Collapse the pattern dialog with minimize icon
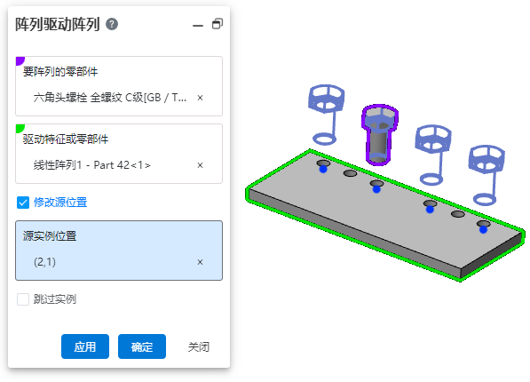Viewport: 530px width, 382px height. tap(198, 26)
